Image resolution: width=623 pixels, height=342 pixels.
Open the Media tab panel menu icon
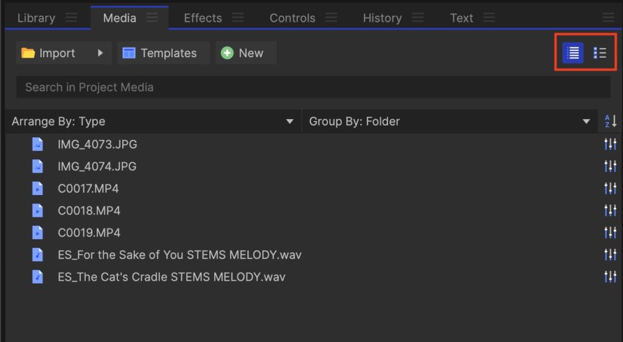(x=153, y=18)
